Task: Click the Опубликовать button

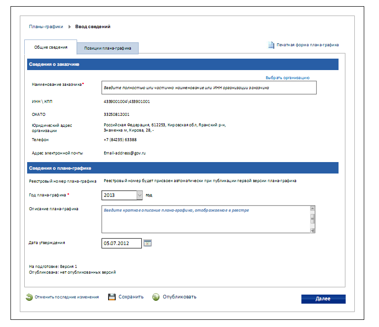Action: tap(180, 297)
